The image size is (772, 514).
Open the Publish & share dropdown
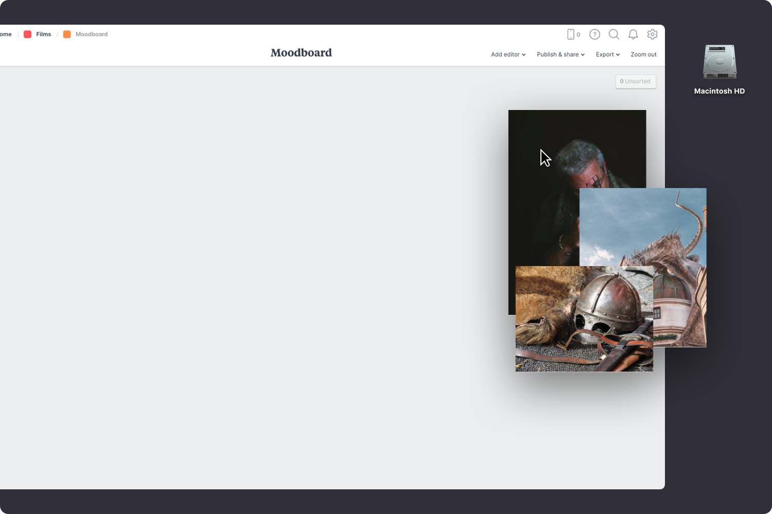click(x=560, y=54)
